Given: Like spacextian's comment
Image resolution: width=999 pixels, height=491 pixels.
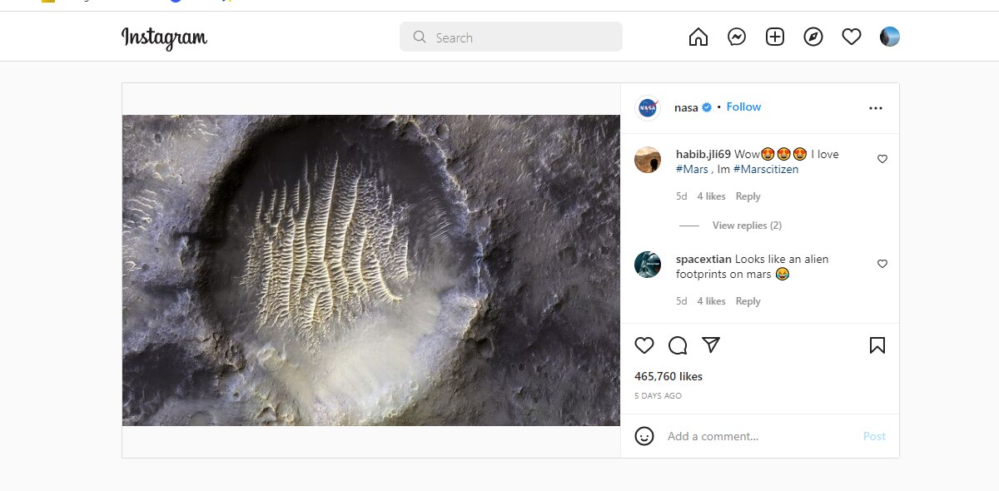Looking at the screenshot, I should pos(882,264).
